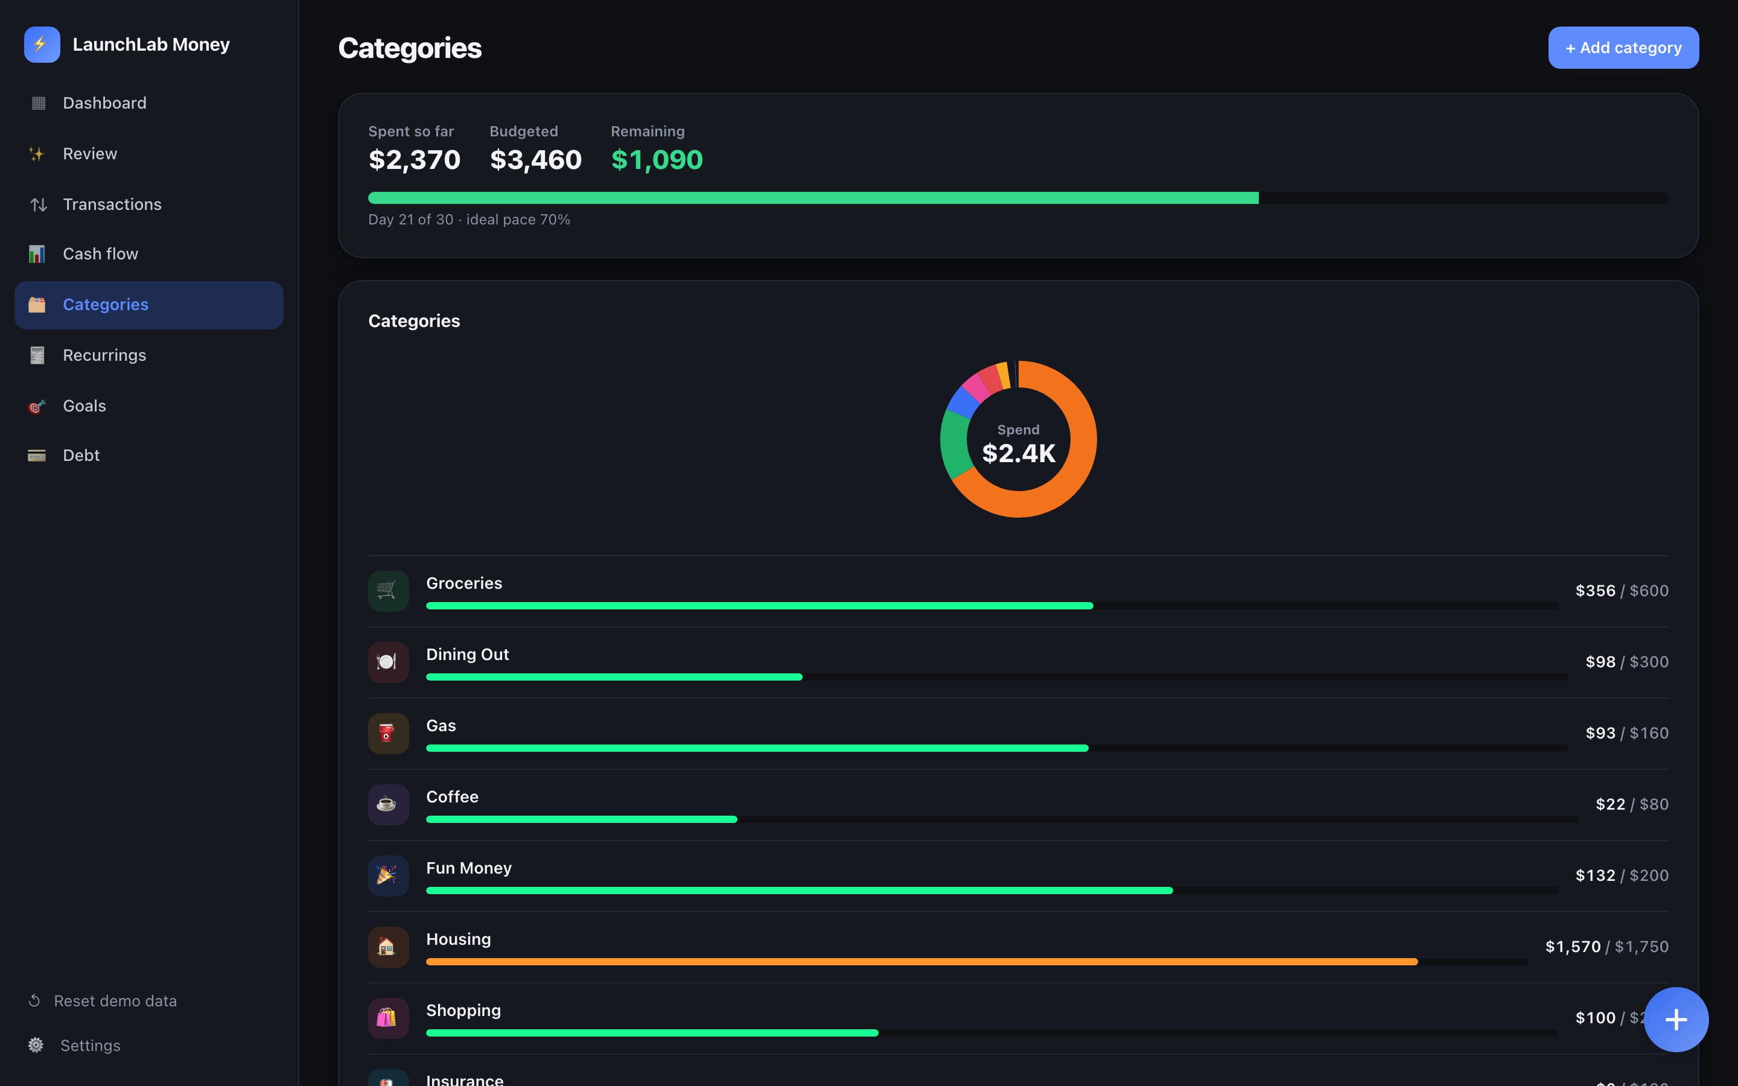1738x1086 pixels.
Task: Click the blue segment of the spend donut
Action: click(x=964, y=402)
